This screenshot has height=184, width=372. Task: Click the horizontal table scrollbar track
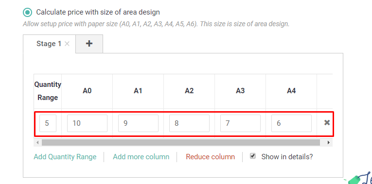click(181, 143)
